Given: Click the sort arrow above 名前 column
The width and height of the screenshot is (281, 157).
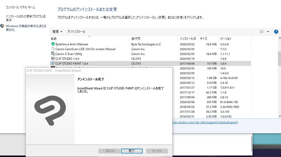Looking at the screenshot, I should point(90,36).
